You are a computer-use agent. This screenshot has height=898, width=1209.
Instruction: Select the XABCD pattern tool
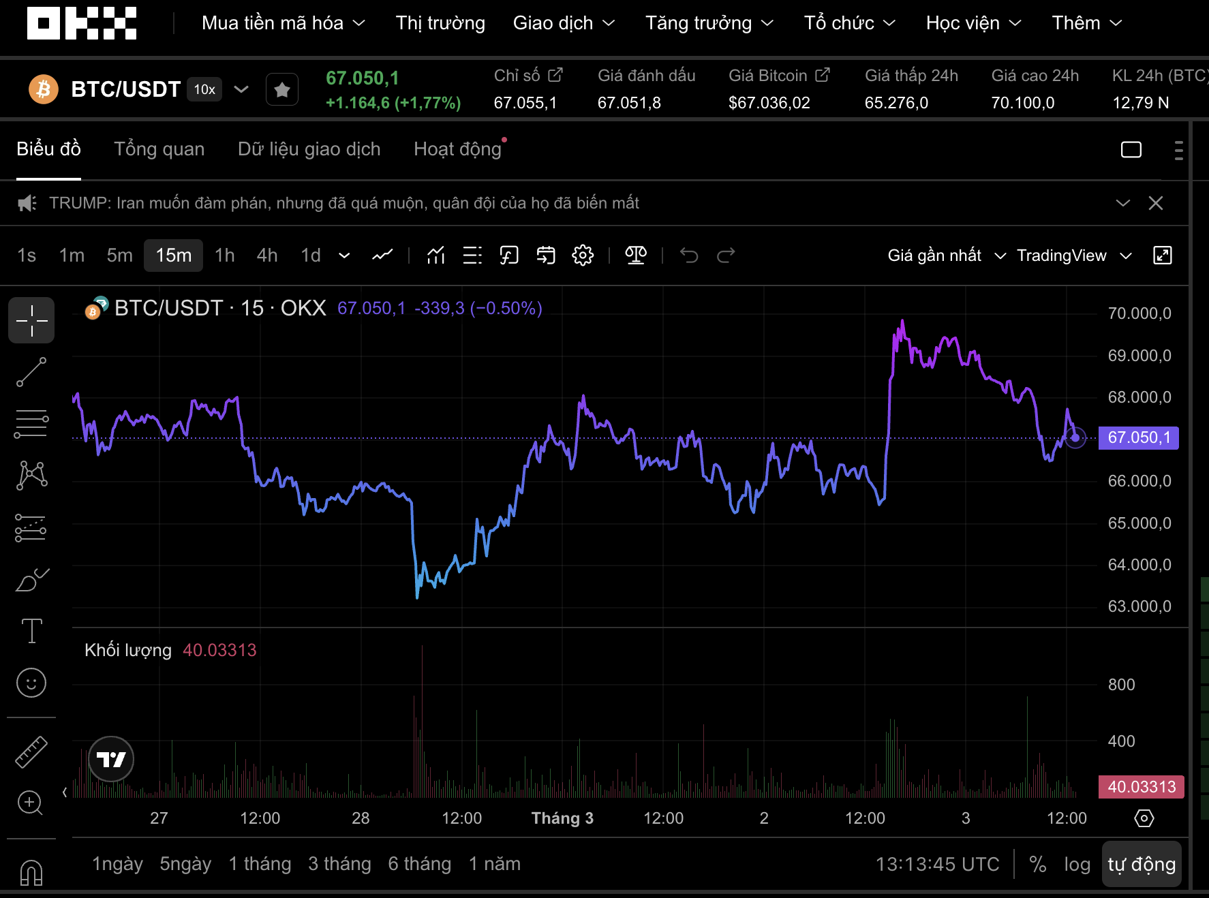coord(31,476)
